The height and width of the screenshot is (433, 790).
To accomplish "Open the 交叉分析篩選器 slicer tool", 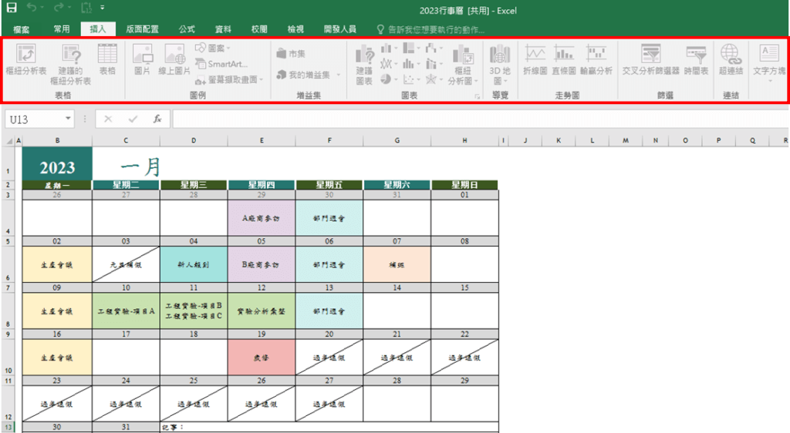I will (650, 59).
